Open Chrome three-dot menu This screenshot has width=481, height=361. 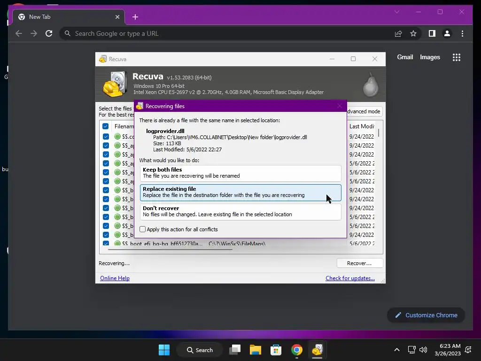click(462, 33)
